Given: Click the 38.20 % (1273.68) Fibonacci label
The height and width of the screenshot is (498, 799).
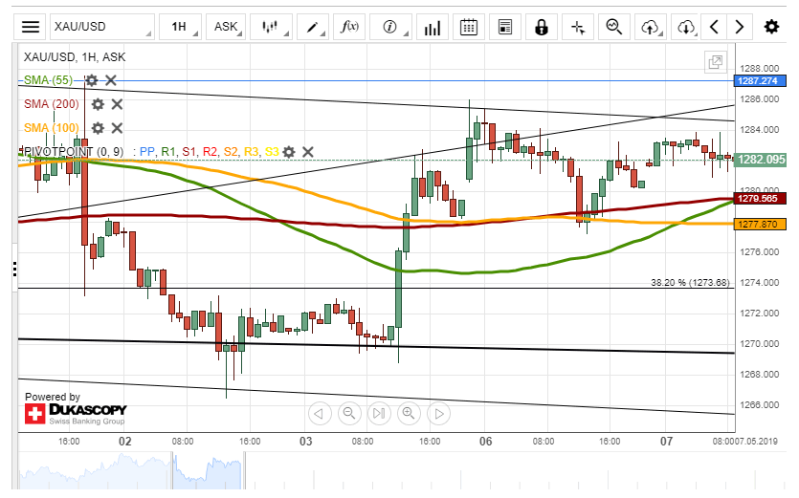Looking at the screenshot, I should [x=690, y=283].
